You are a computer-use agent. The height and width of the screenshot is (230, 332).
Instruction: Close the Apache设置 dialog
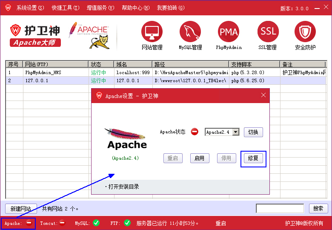coord(263,95)
